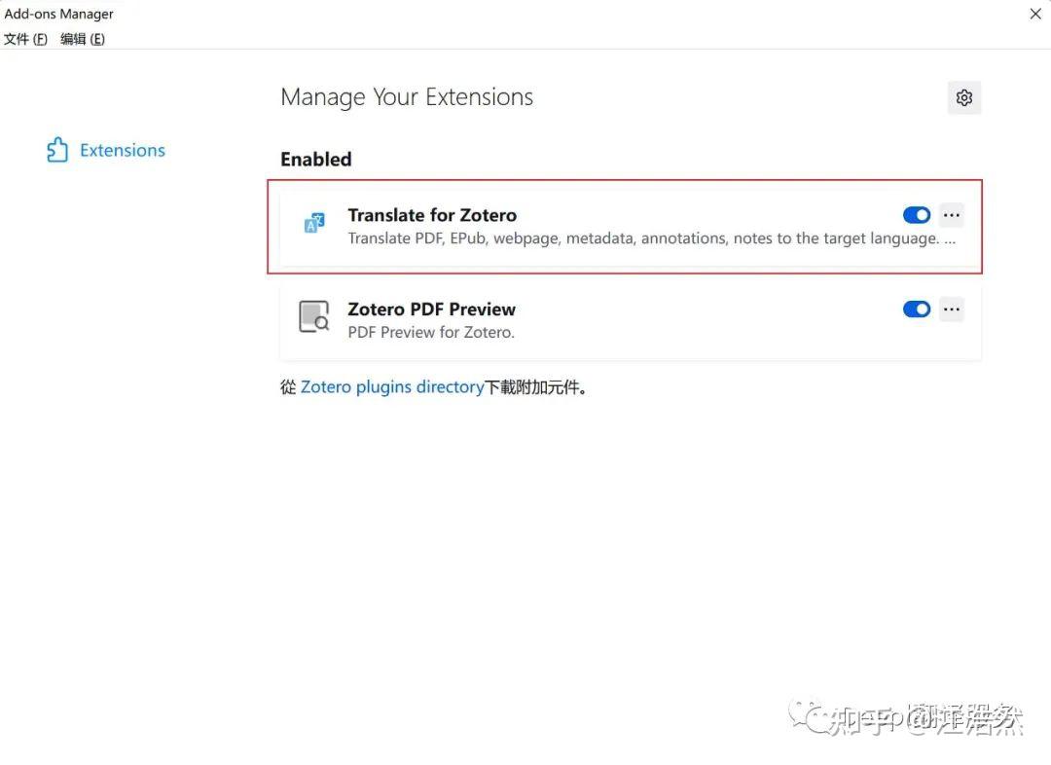Open Translate for Zotero details by its title
This screenshot has width=1051, height=765.
(x=432, y=215)
